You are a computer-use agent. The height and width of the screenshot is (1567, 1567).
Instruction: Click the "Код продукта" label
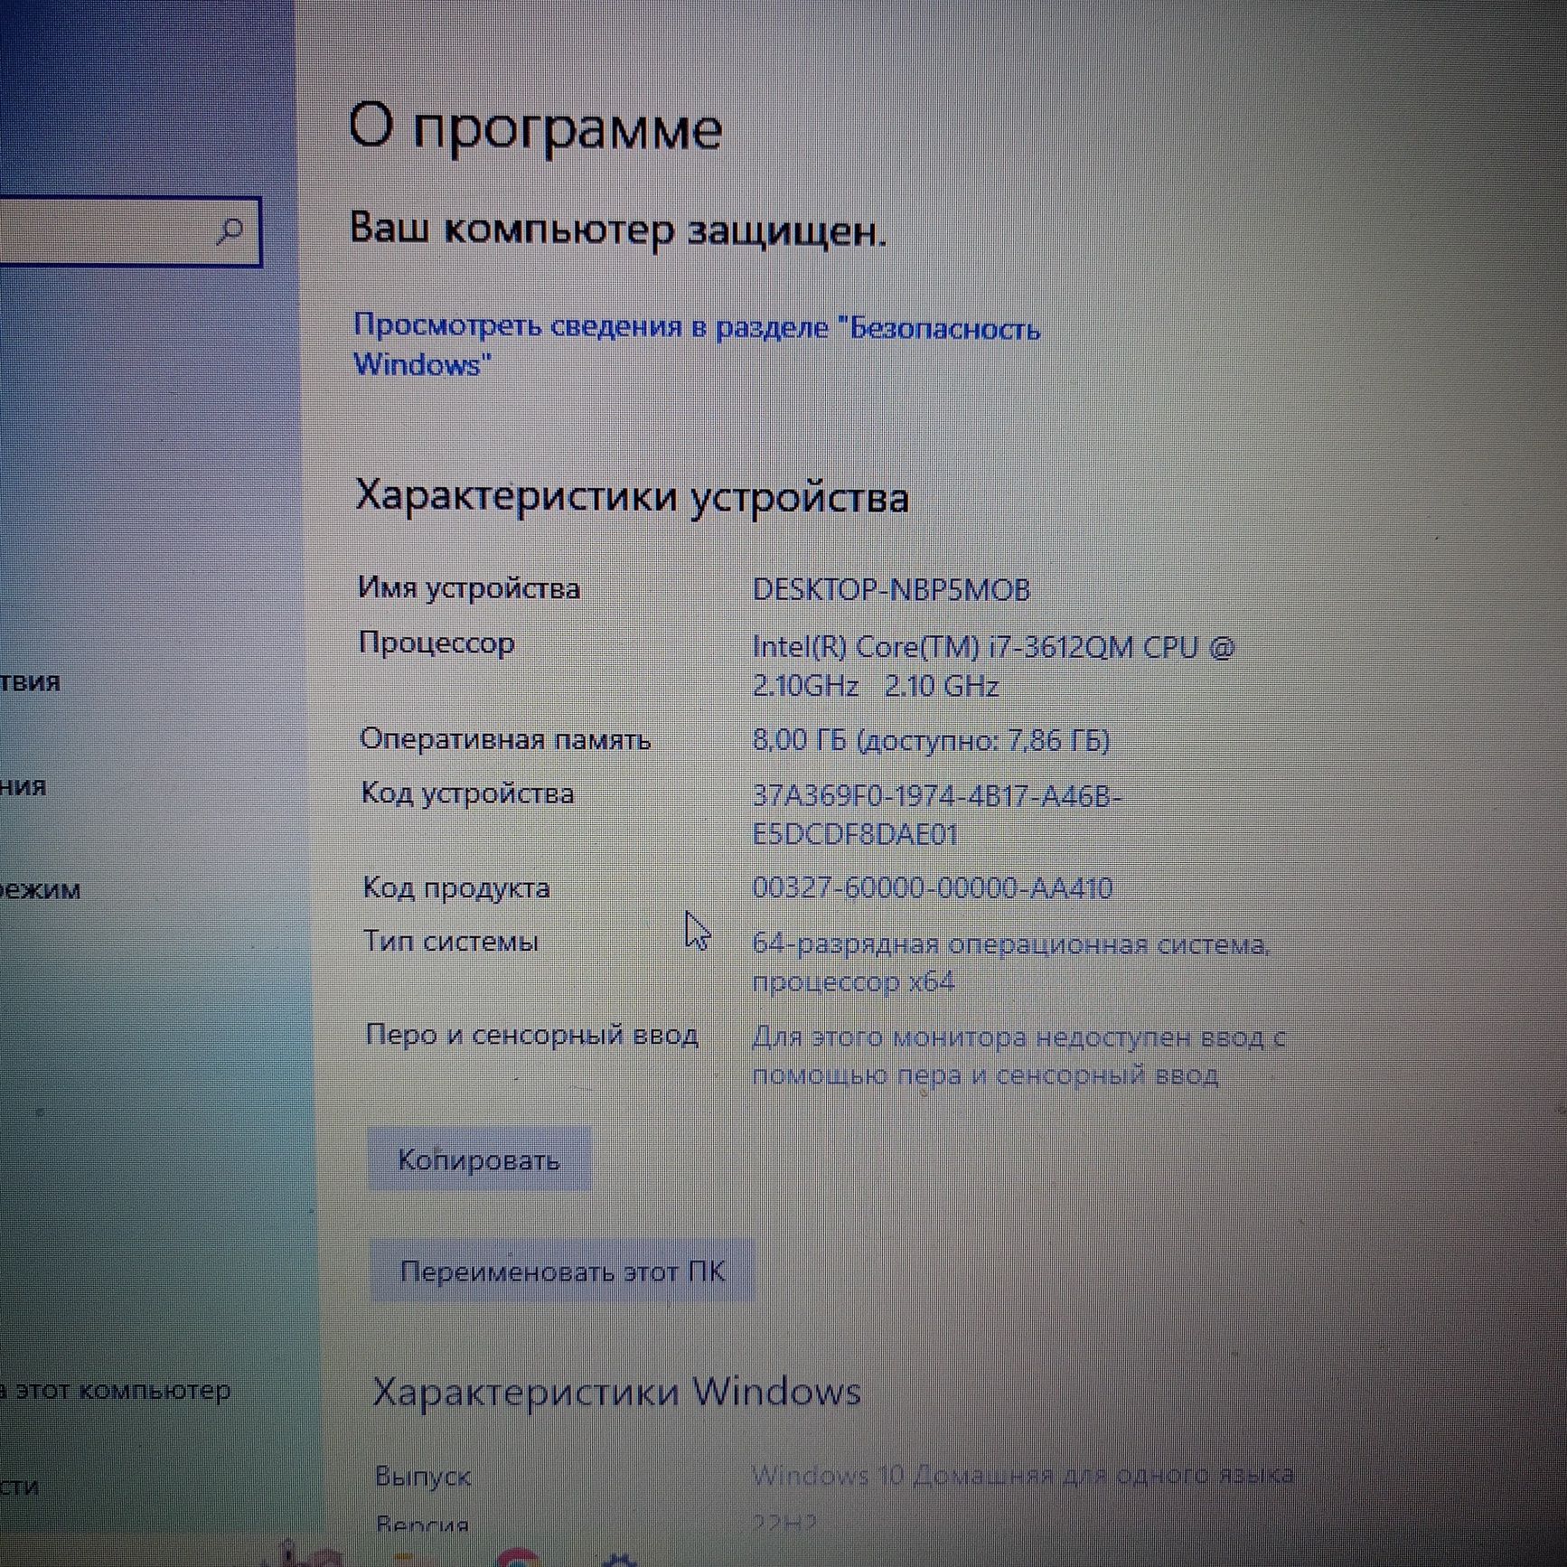[x=456, y=887]
